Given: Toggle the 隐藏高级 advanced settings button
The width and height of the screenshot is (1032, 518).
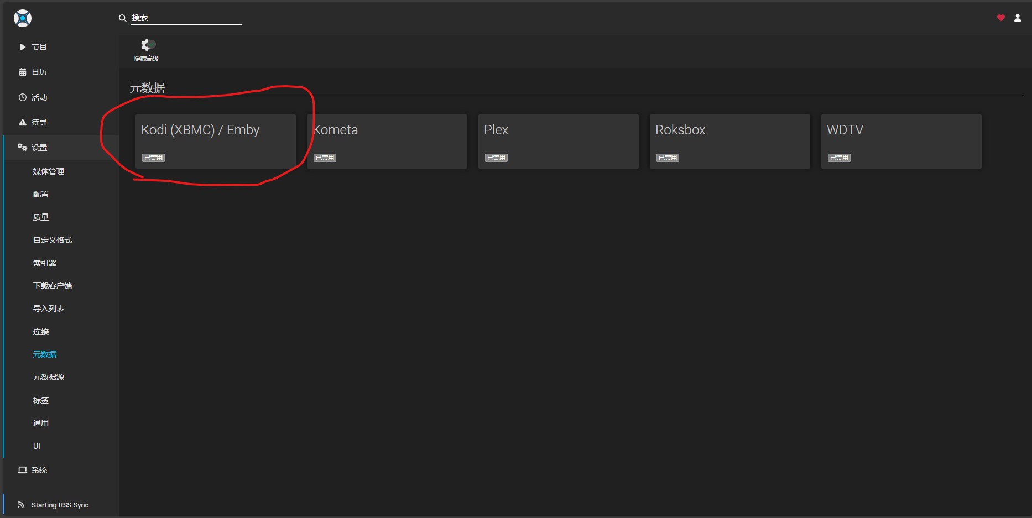Looking at the screenshot, I should pyautogui.click(x=147, y=50).
